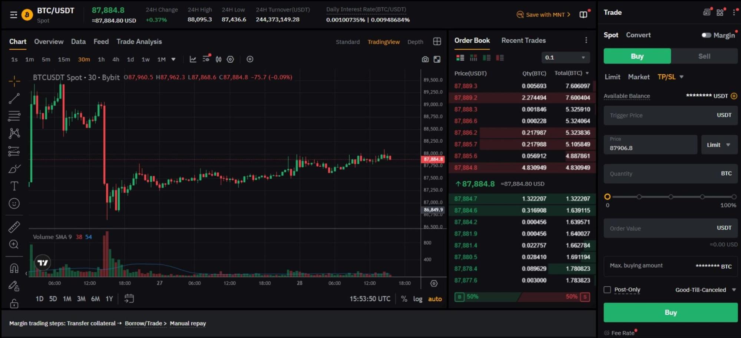This screenshot has width=741, height=338.
Task: Enable the Post-Only checkbox
Action: (607, 290)
